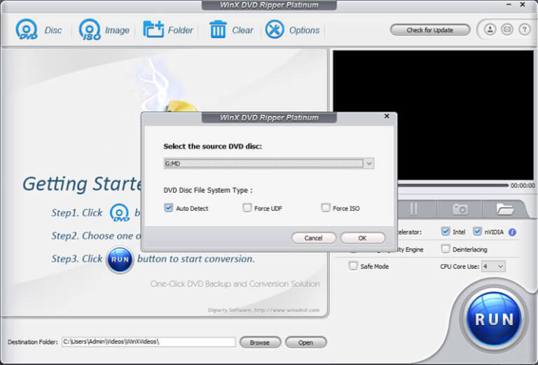
Task: Click the Open destination button
Action: click(305, 343)
